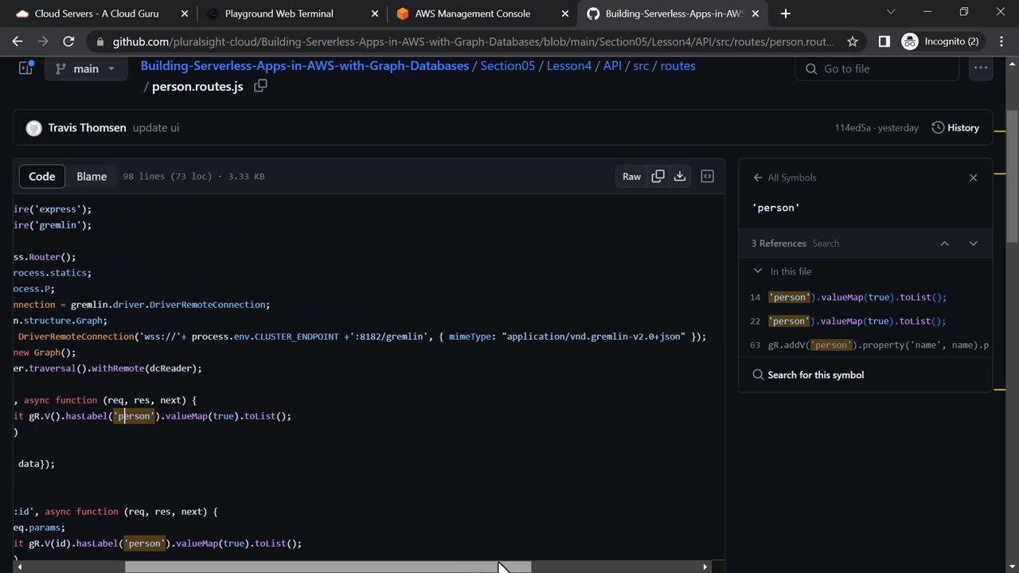Open the file tree side panel
The width and height of the screenshot is (1019, 573).
tap(25, 68)
